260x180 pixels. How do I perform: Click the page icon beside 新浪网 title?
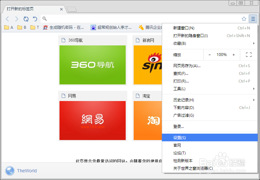click(138, 40)
